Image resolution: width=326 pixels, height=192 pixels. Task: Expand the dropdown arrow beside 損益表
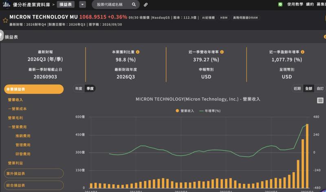coord(83,4)
